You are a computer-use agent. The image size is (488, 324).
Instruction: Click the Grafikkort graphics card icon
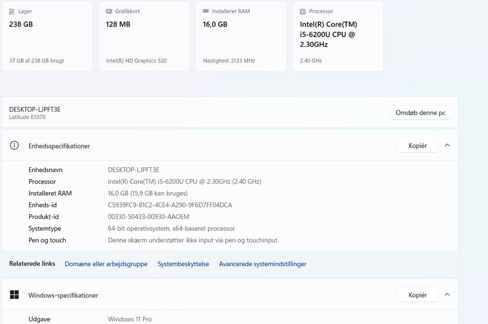click(x=109, y=11)
